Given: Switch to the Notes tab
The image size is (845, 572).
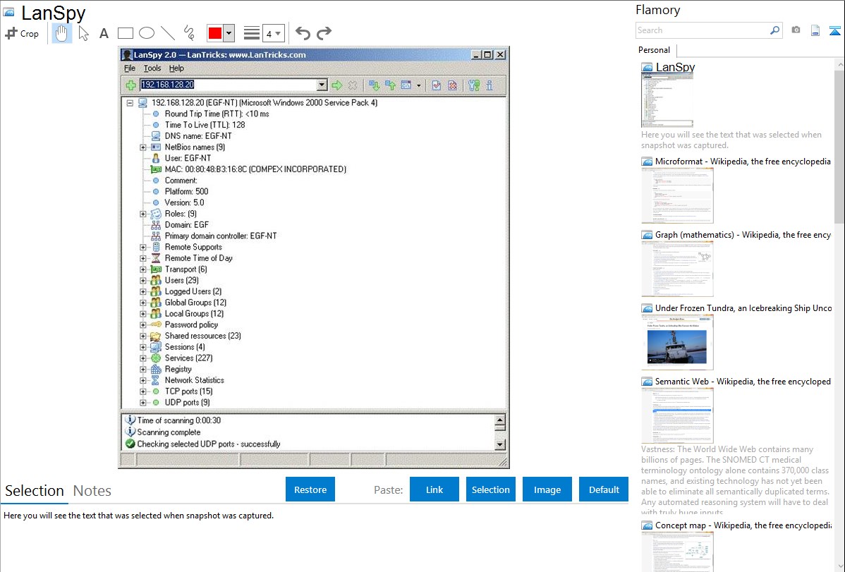Looking at the screenshot, I should pyautogui.click(x=92, y=491).
